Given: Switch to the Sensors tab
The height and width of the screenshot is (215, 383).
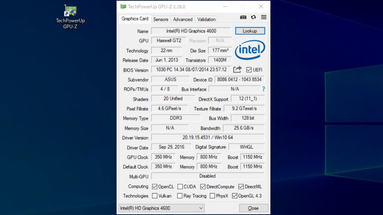Looking at the screenshot, I should tap(161, 19).
